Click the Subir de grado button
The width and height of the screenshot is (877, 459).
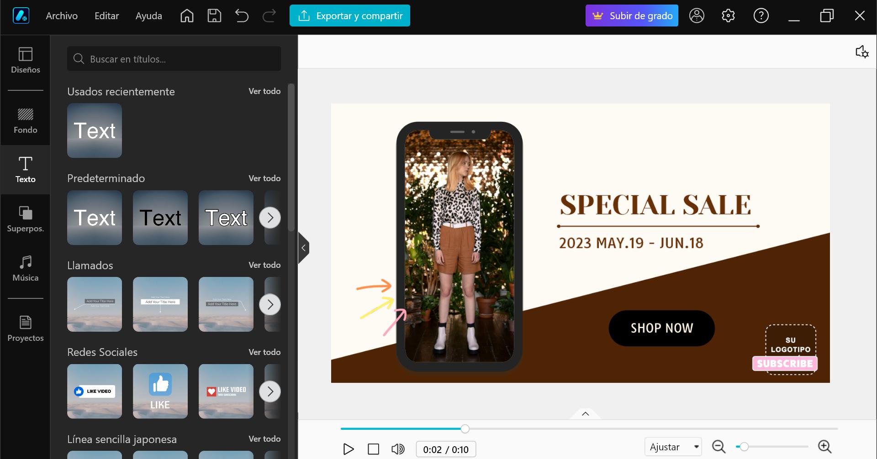click(631, 16)
